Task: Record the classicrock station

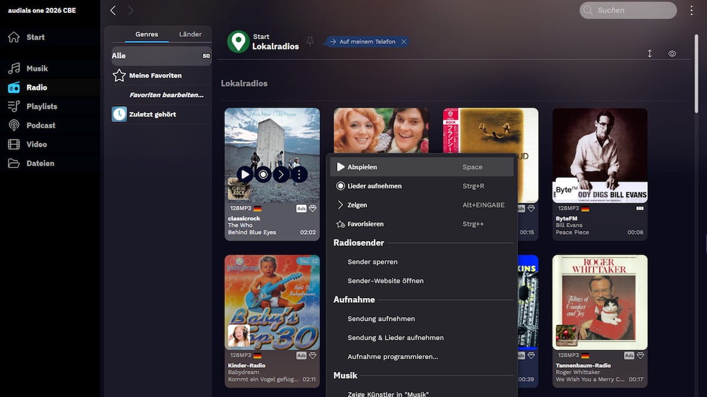Action: tap(263, 175)
